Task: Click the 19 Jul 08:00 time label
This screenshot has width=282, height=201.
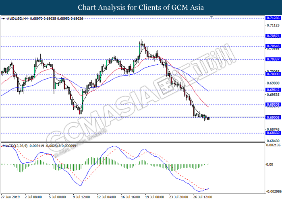Action: tap(154, 197)
